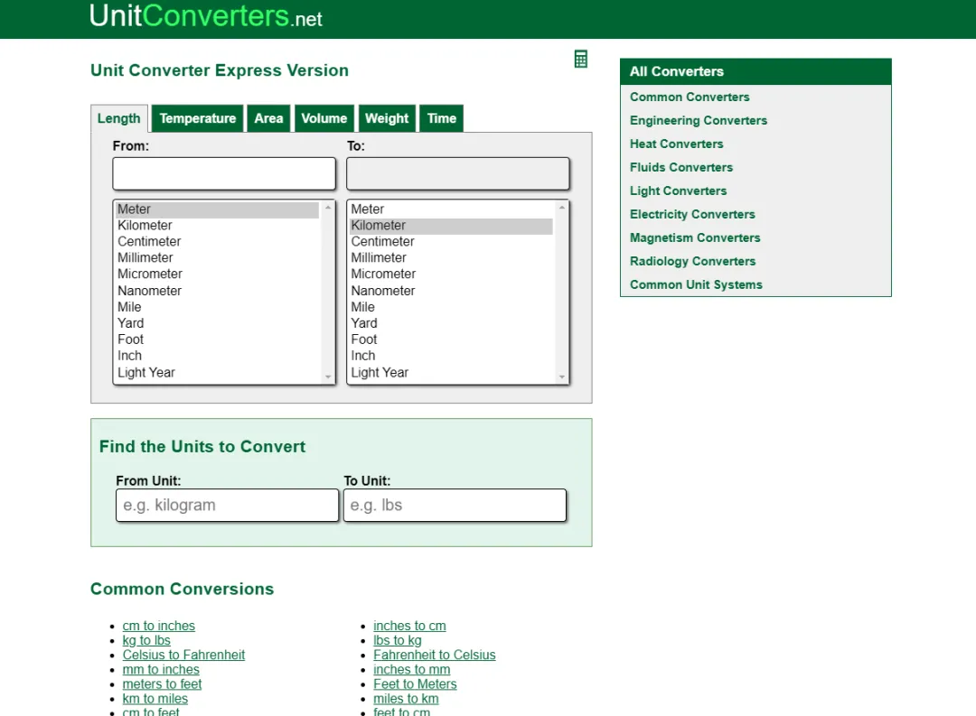Select Foot in the From list
The image size is (976, 716).
(217, 339)
